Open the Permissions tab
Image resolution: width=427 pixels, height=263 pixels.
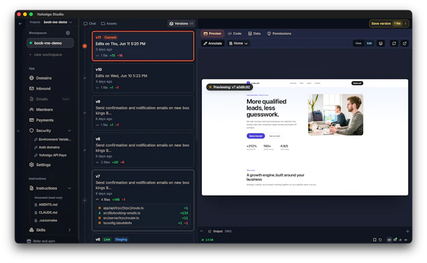pos(279,34)
